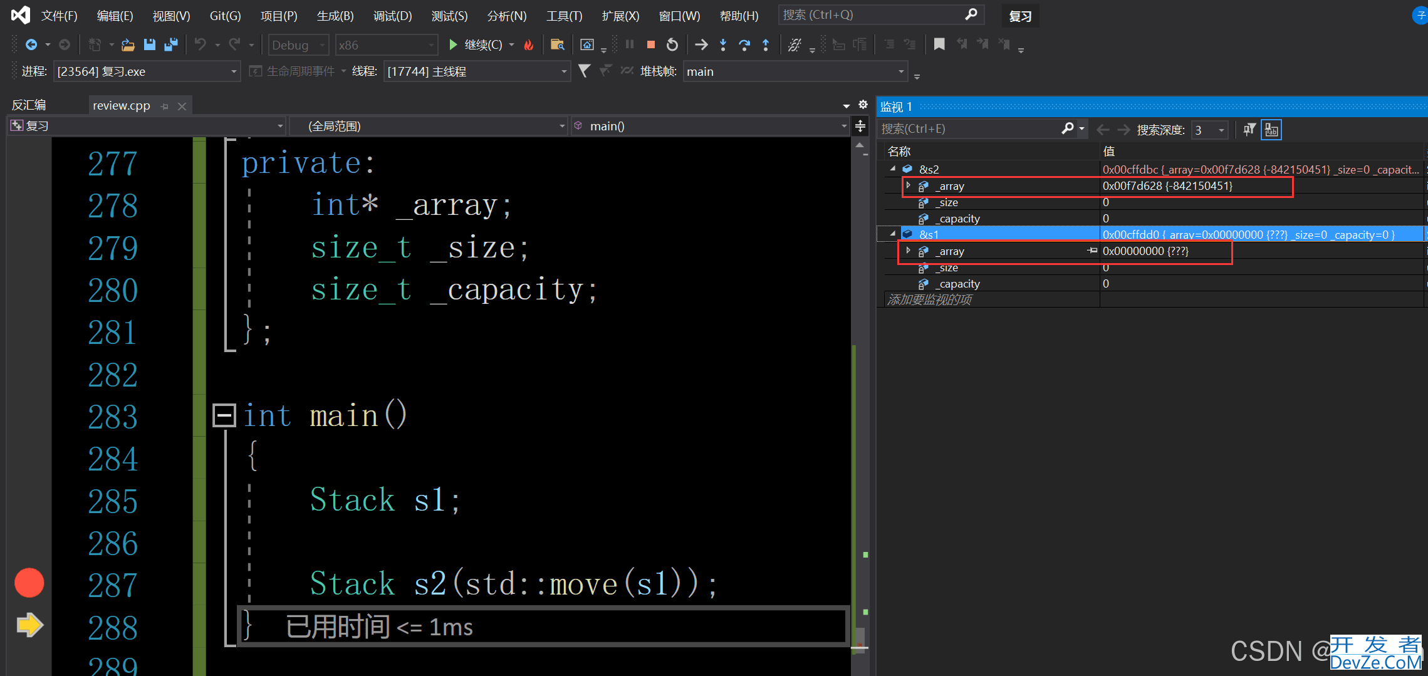The width and height of the screenshot is (1428, 676).
Task: Click the pin icon on review.cpp tab
Action: click(x=165, y=107)
